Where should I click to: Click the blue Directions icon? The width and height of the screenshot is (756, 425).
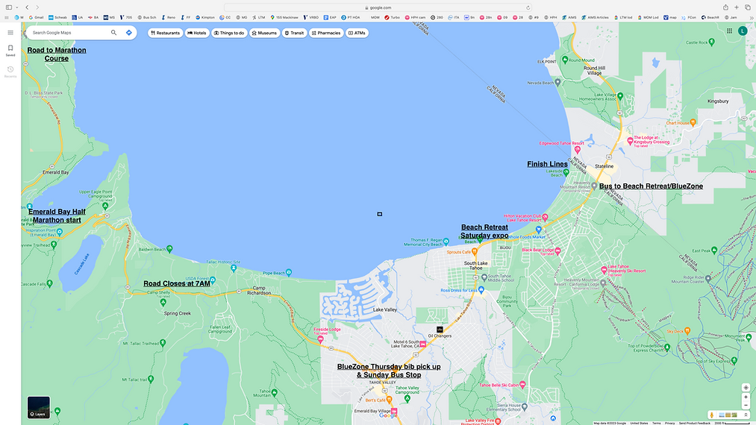[x=129, y=33]
